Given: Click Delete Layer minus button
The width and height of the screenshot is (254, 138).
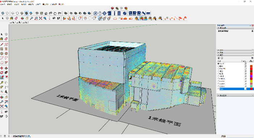Looking at the screenshot, I should coord(222,58).
